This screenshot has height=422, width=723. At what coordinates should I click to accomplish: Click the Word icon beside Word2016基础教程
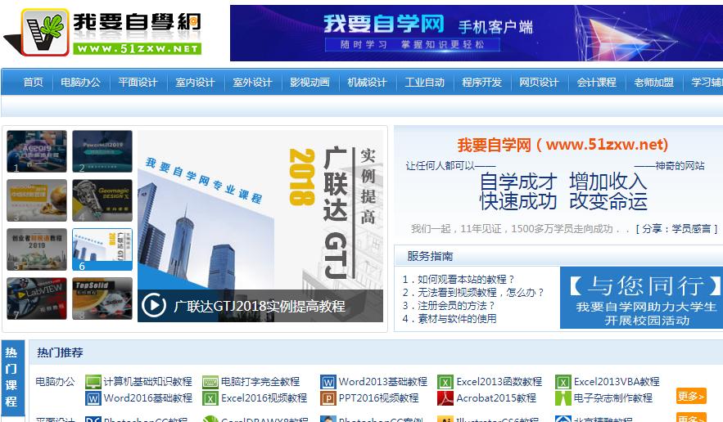point(93,398)
